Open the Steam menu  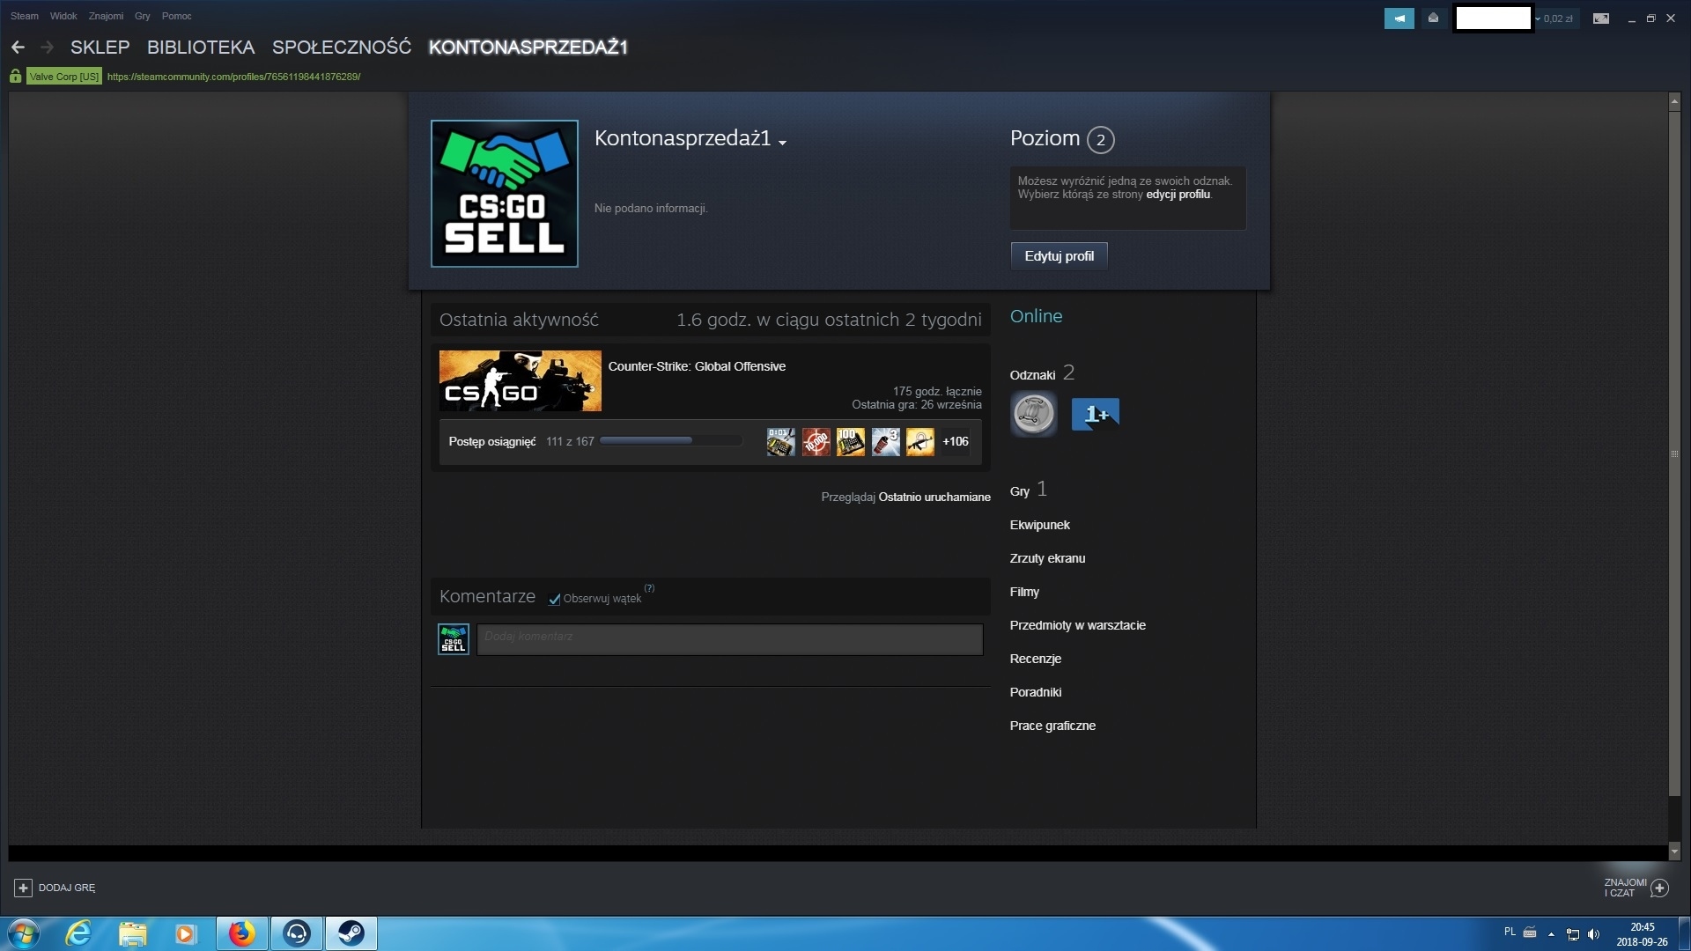[25, 16]
